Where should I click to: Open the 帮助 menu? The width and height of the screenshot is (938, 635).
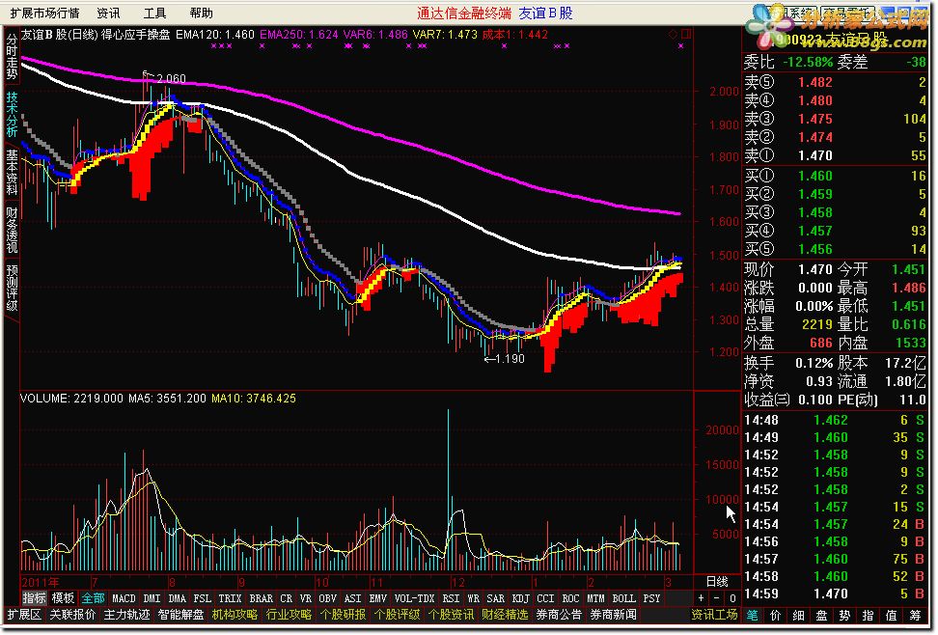coord(202,13)
